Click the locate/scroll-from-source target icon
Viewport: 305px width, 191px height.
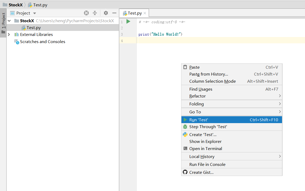86,13
